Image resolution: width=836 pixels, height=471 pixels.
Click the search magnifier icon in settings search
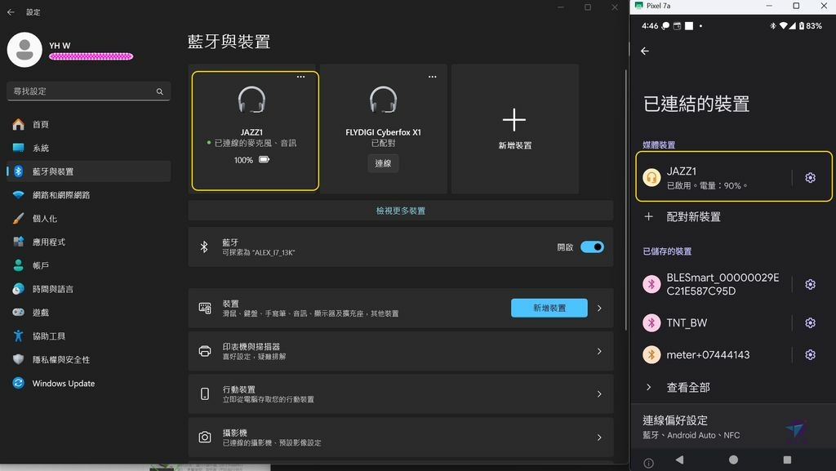pos(159,91)
